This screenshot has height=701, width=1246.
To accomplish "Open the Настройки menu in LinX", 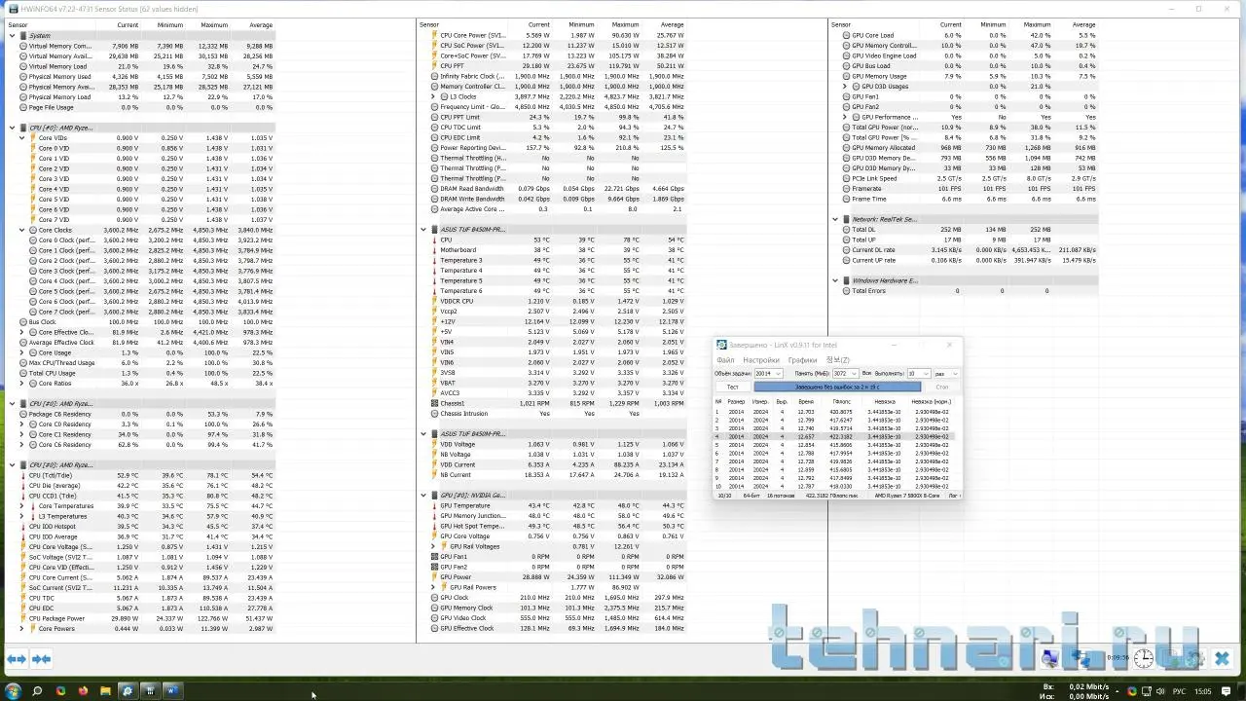I will coord(760,360).
